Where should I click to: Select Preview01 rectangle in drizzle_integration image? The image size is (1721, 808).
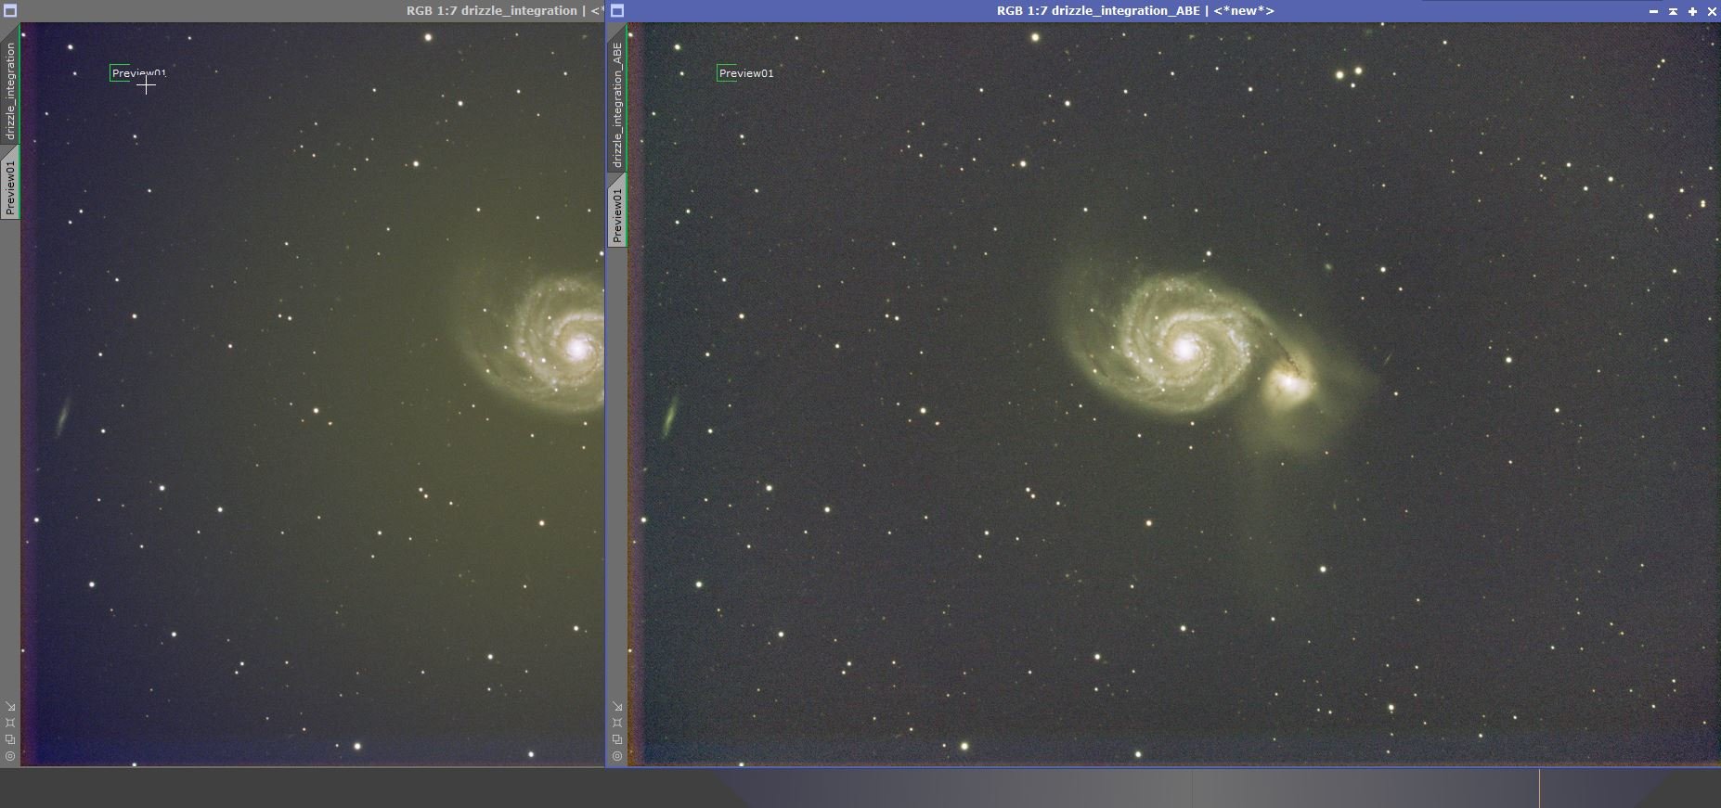tap(138, 73)
